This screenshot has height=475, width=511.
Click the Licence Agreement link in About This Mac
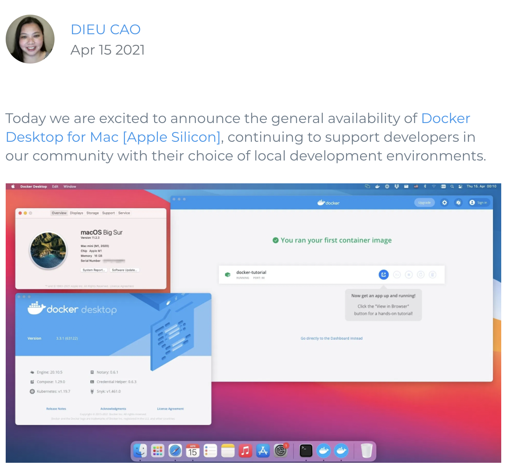(122, 286)
